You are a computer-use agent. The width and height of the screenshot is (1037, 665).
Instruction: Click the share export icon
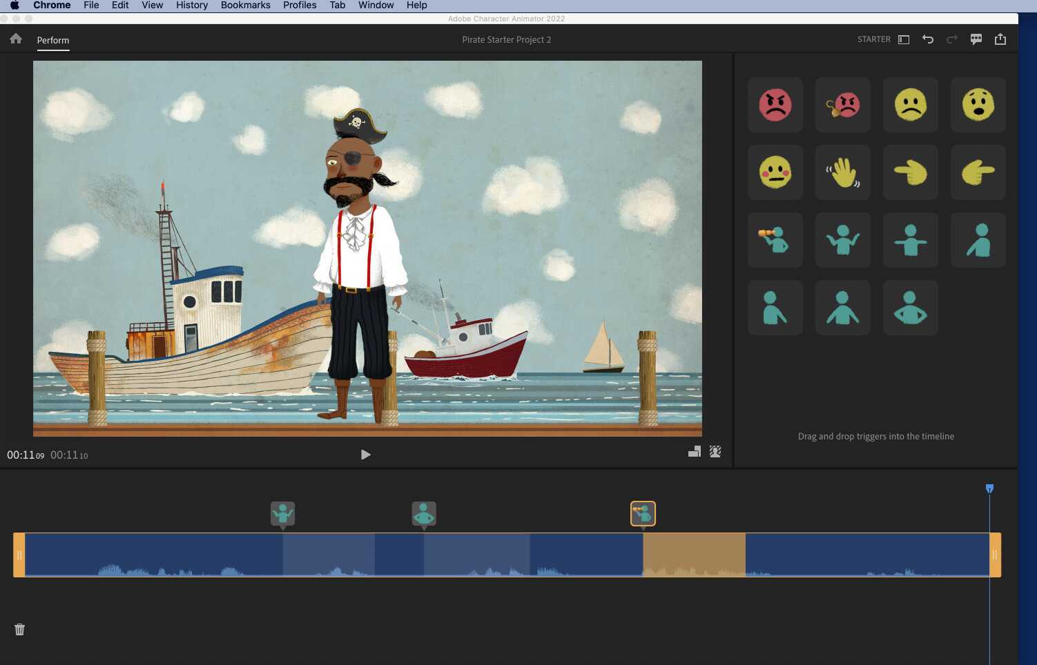[1000, 39]
